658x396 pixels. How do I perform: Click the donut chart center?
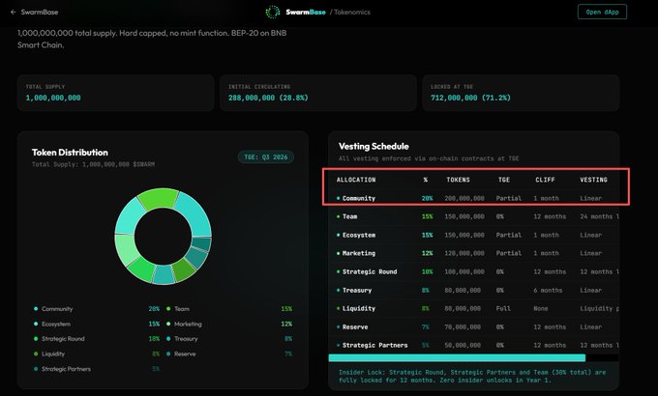[164, 236]
